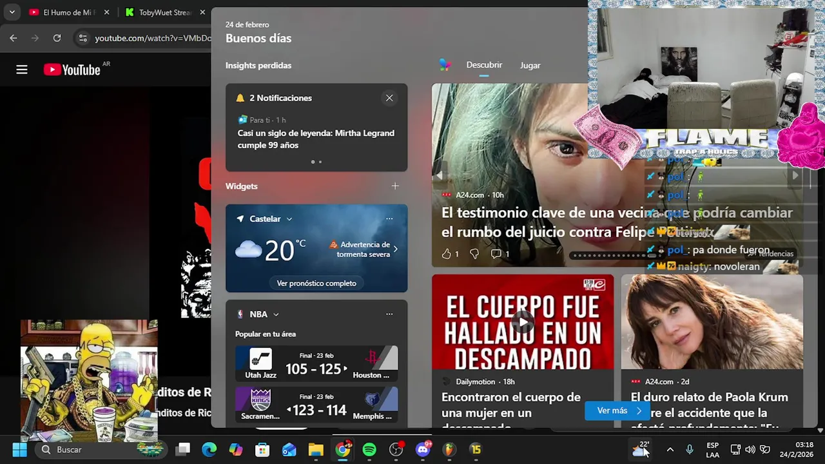Viewport: 825px width, 464px height.
Task: Open Microsoft Store from the taskbar
Action: pyautogui.click(x=262, y=449)
